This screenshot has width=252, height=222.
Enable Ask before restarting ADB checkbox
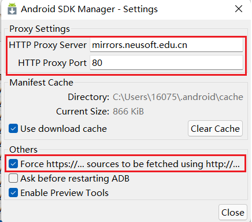click(13, 178)
